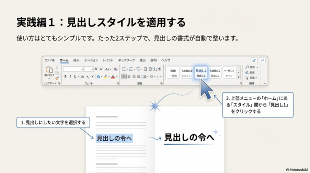Click the Multilevel list icon
This screenshot has height=173, width=310.
138,69
